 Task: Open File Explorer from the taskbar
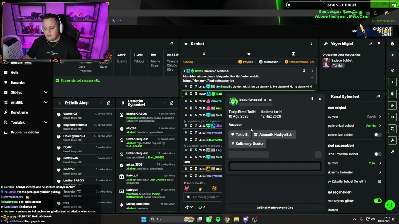[x=236, y=219]
